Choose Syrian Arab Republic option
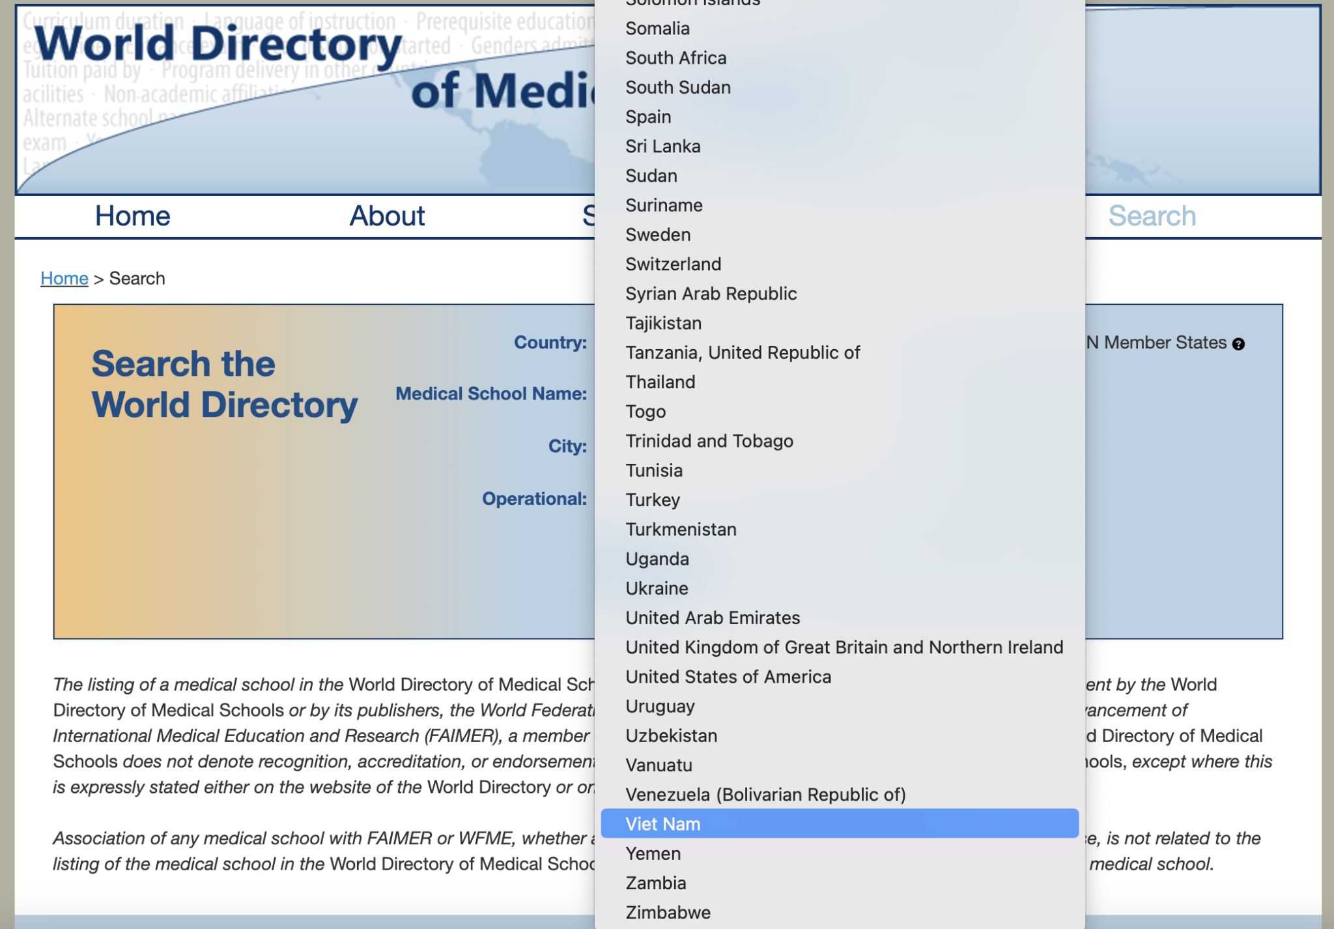Screen dimensions: 1334x929 point(840,294)
